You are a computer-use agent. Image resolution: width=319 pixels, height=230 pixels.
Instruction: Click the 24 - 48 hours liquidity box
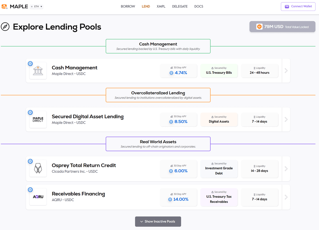tap(260, 71)
